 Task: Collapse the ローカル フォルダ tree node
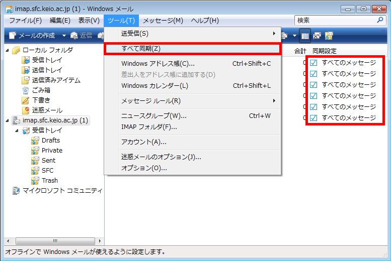7,50
